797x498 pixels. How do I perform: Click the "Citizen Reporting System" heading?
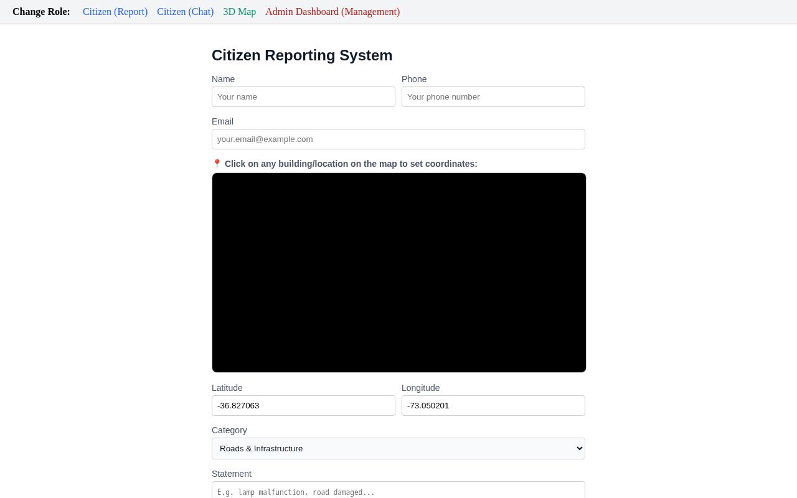click(x=302, y=55)
